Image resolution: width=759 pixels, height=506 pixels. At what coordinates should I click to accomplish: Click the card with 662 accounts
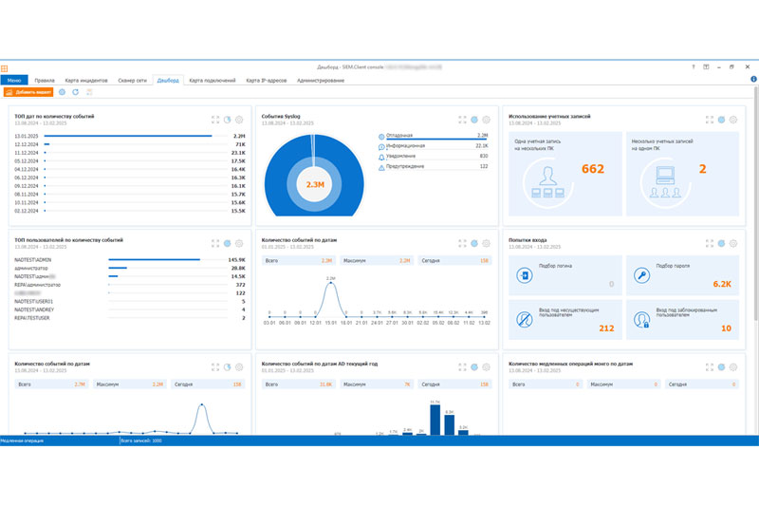565,174
